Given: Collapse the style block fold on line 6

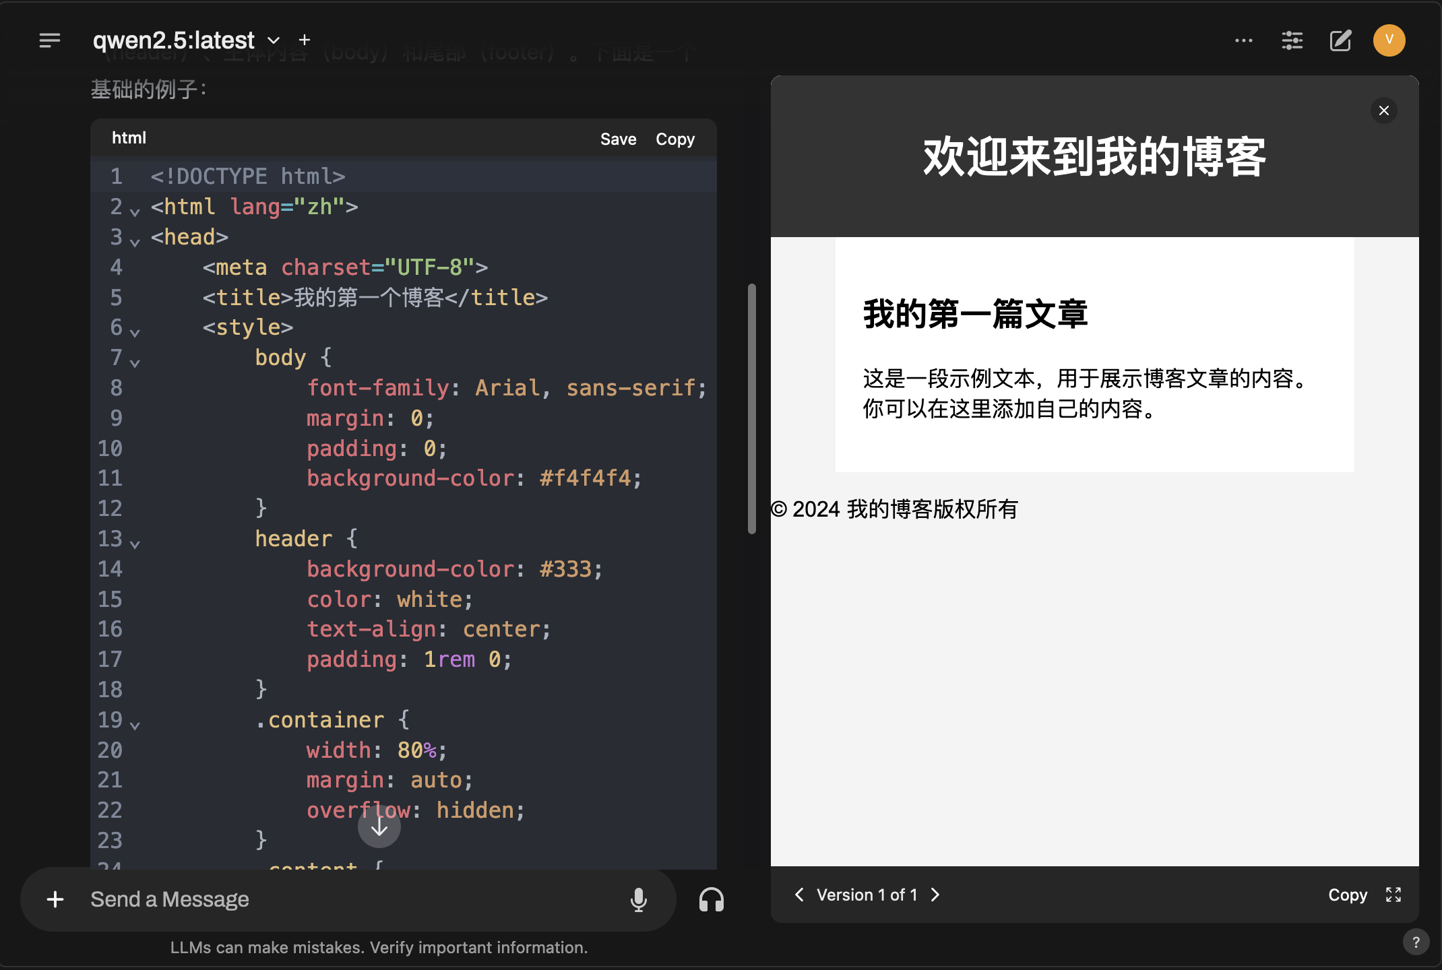Looking at the screenshot, I should (135, 333).
